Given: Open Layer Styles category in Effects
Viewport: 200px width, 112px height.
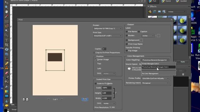Looking at the screenshot, I should tap(155, 12).
